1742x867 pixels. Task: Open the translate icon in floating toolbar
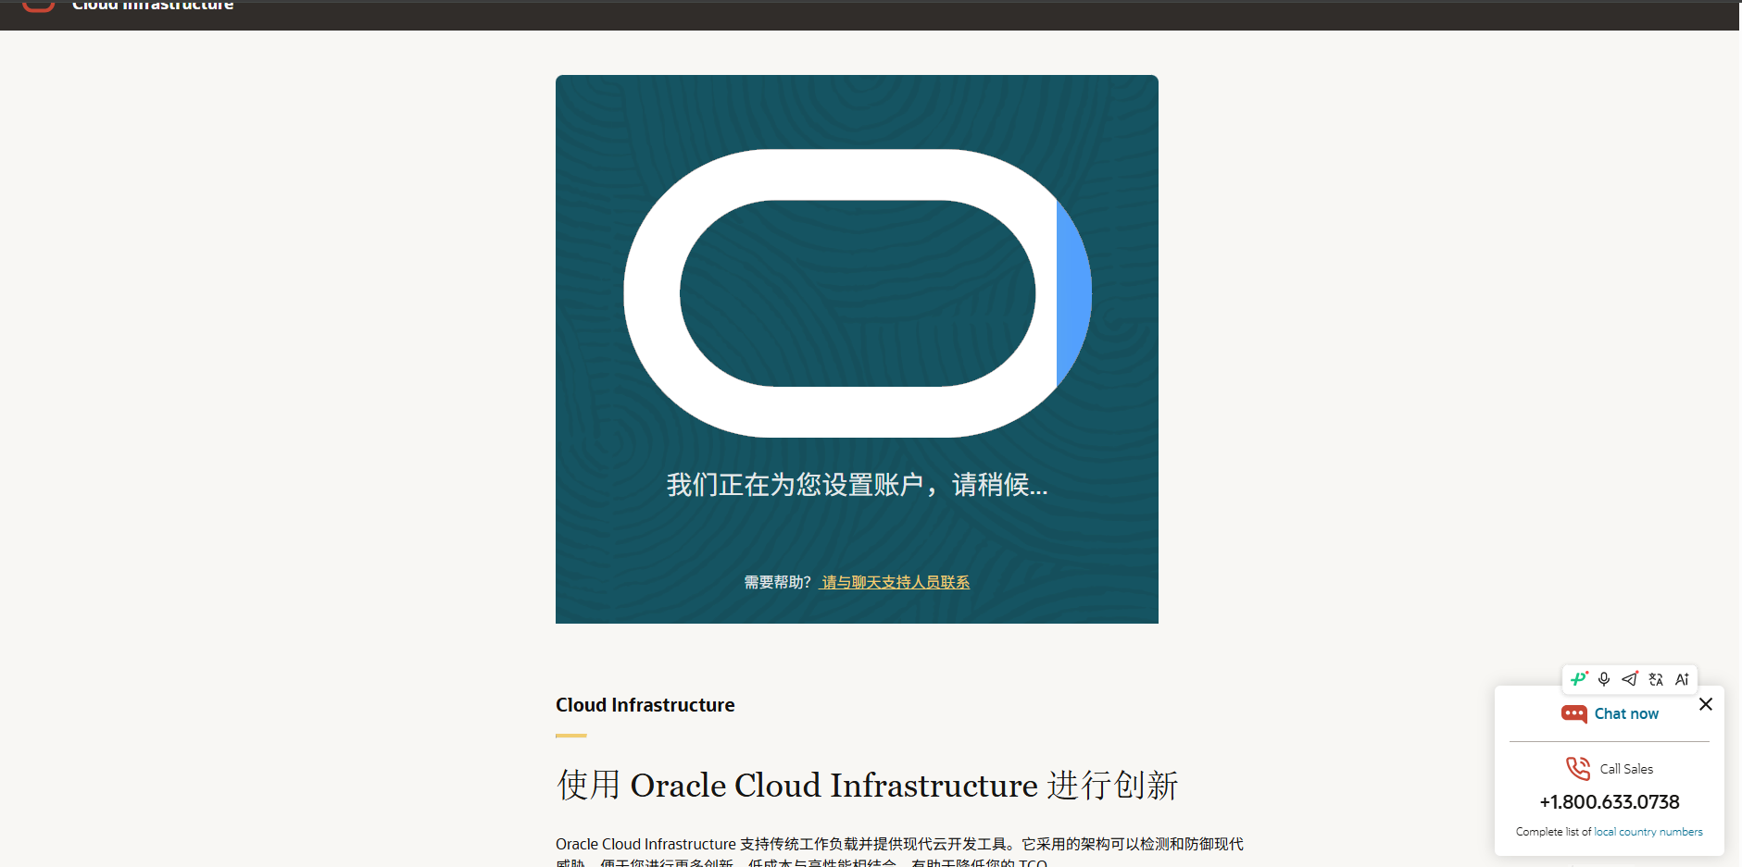1656,679
